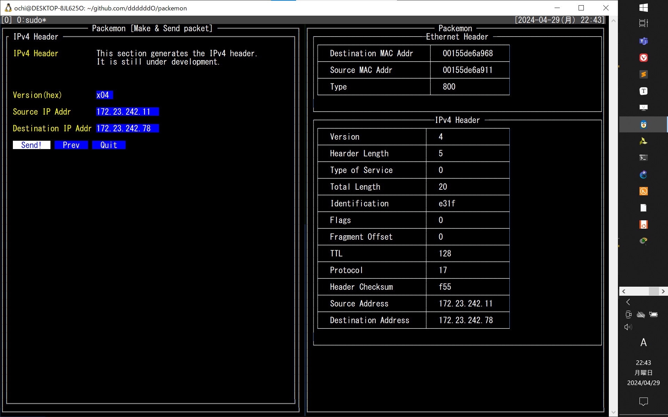The height and width of the screenshot is (417, 668).
Task: Open Task View from the taskbar
Action: (x=643, y=23)
